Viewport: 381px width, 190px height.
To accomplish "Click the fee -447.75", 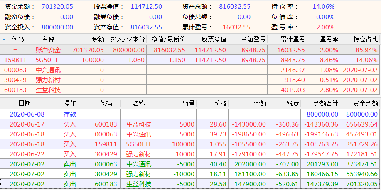I will [x=288, y=154].
